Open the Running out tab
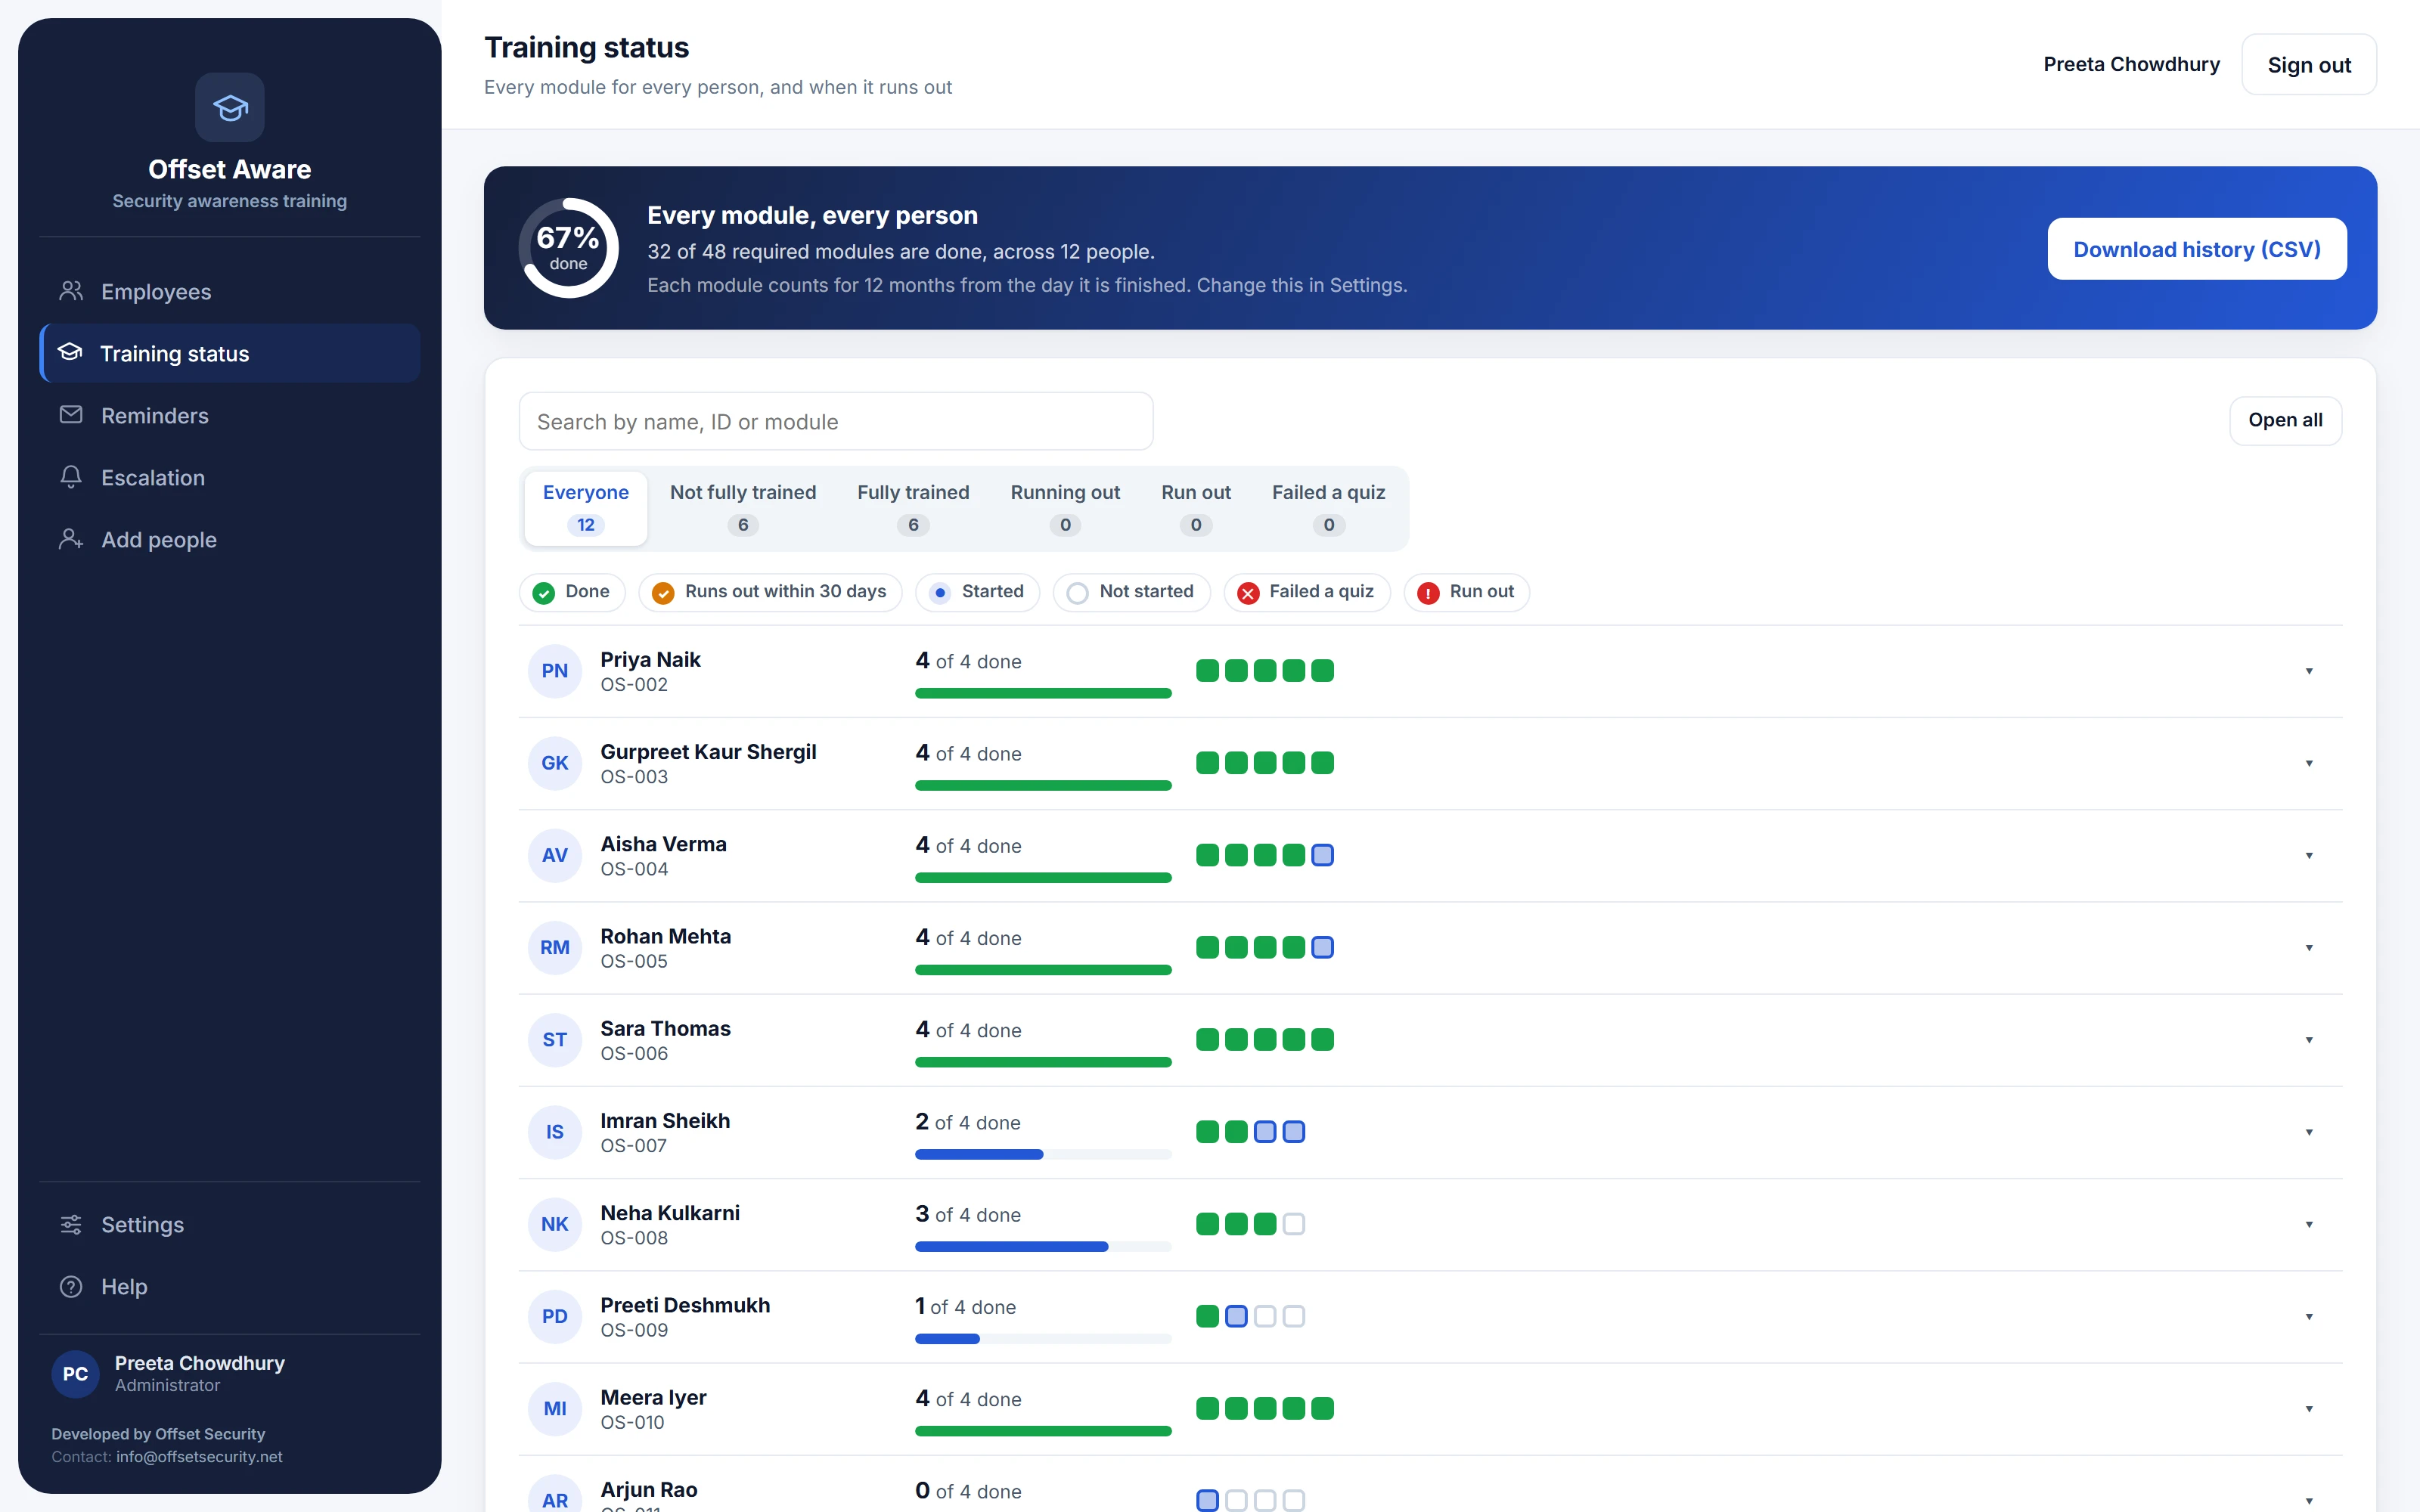Image resolution: width=2420 pixels, height=1512 pixels. click(1065, 508)
